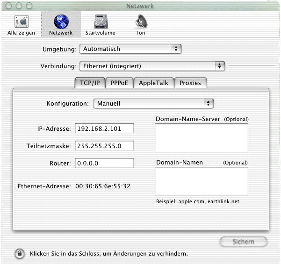Screen dimensions: 281x264
Task: Open the Ton speaker icon
Action: tap(141, 21)
